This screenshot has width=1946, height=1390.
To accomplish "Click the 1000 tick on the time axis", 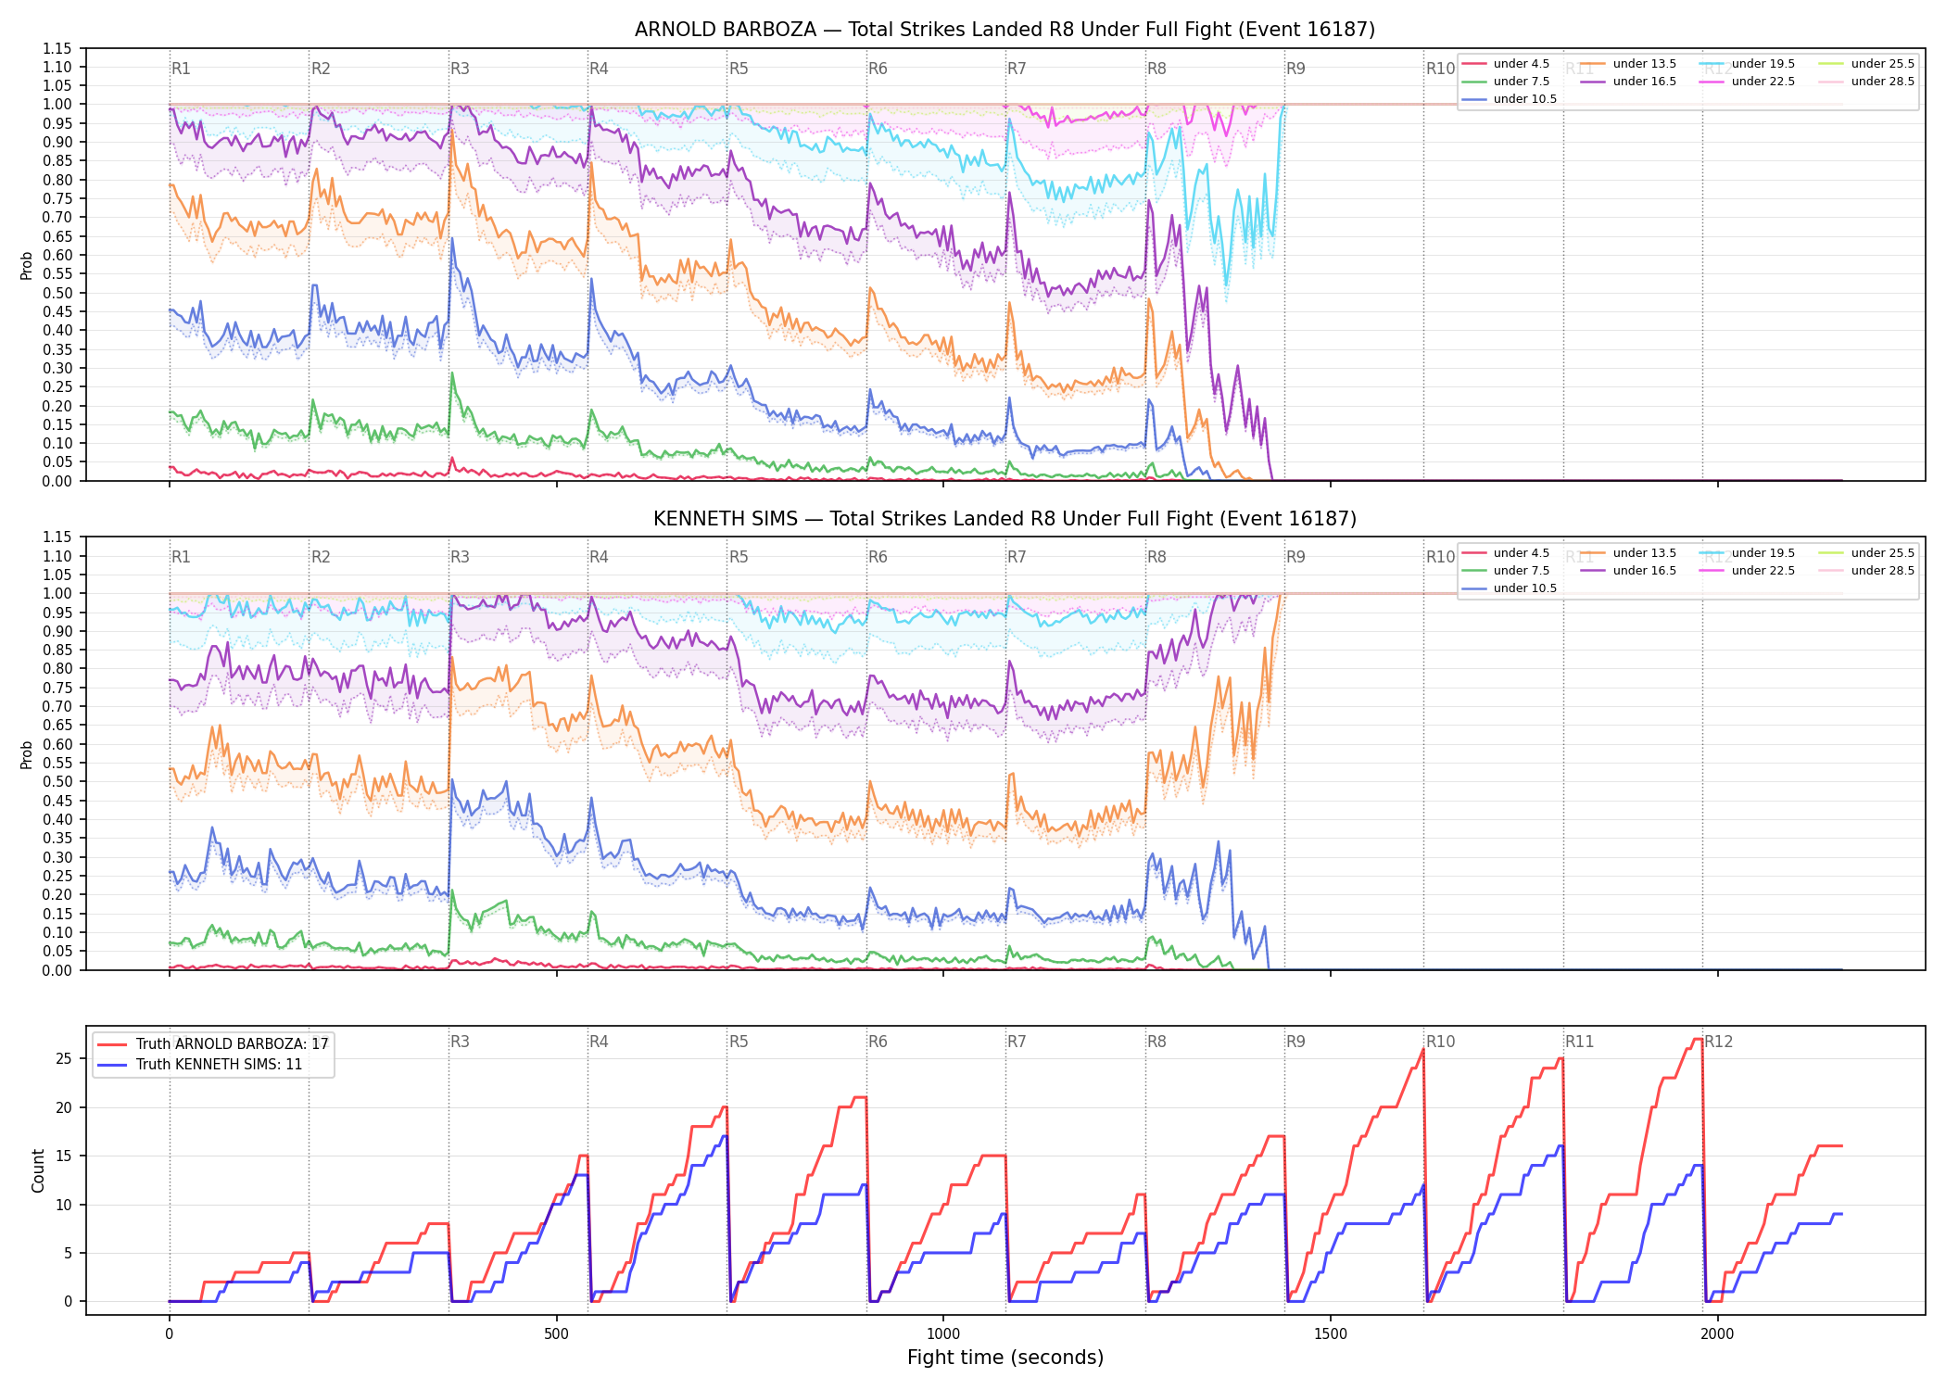I will pos(943,1333).
